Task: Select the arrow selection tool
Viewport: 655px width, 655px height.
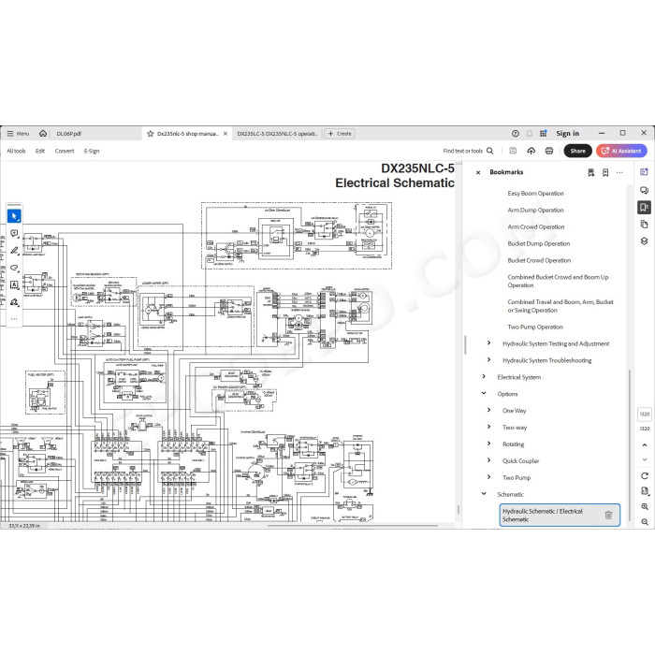Action: click(x=14, y=216)
